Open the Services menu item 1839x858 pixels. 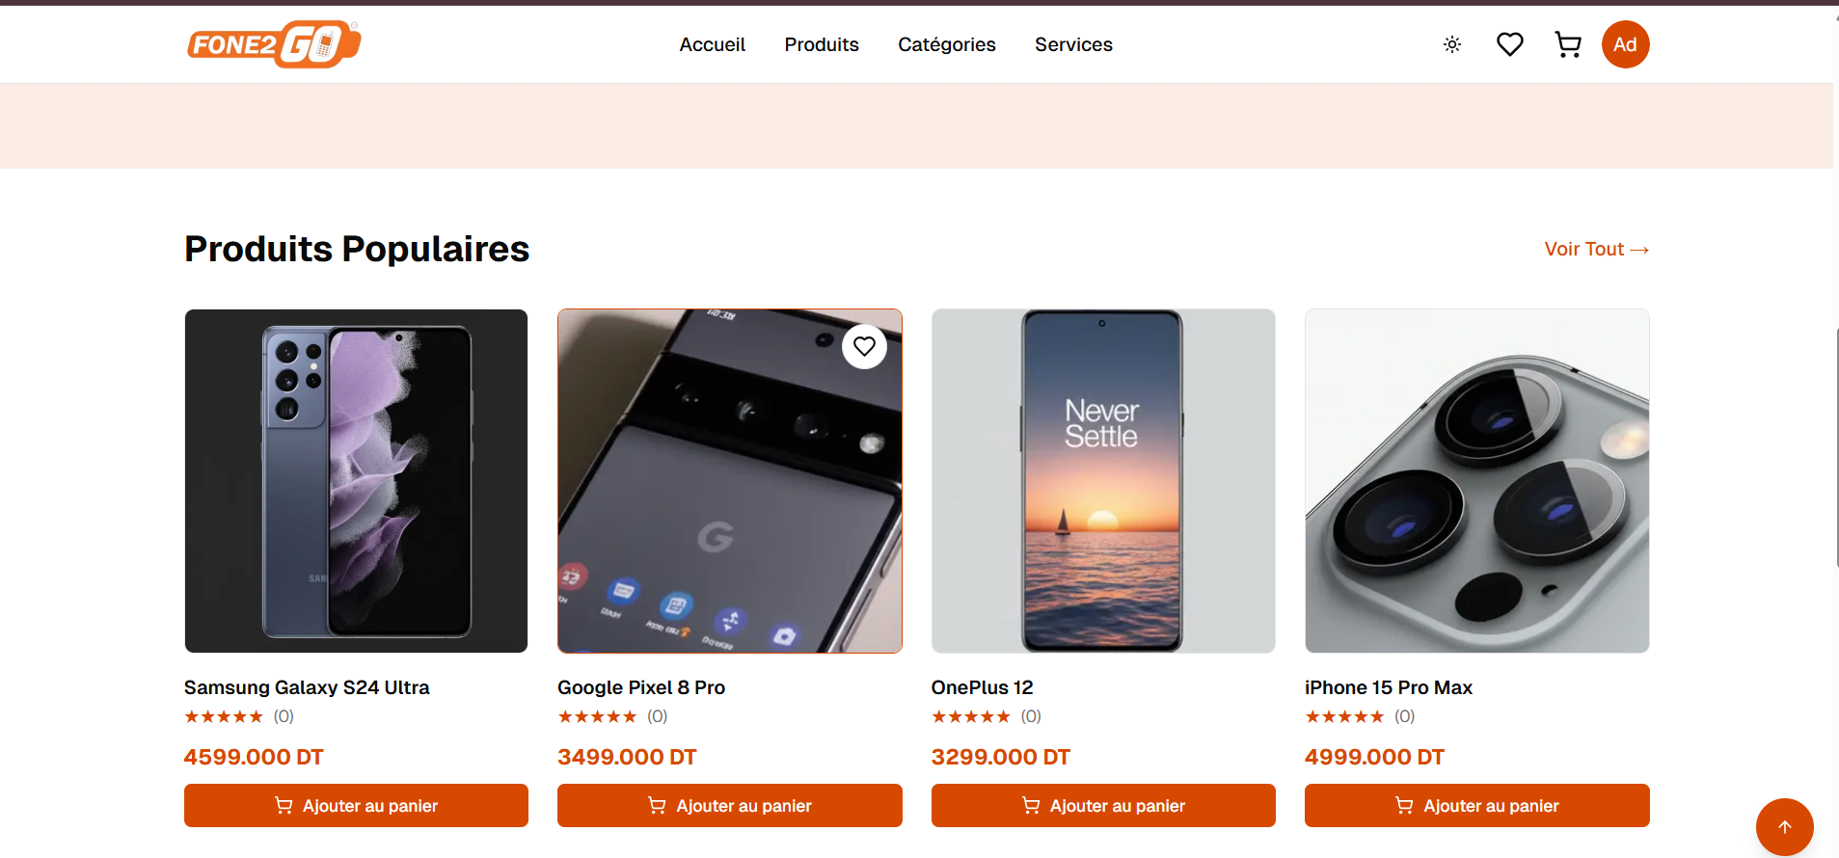(1073, 44)
